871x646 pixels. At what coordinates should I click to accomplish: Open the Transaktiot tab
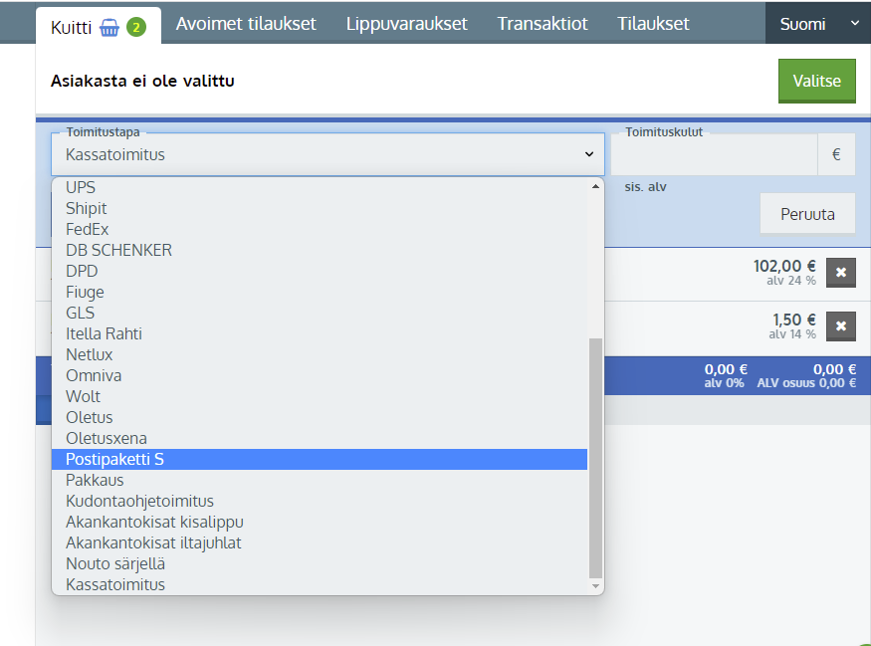(x=543, y=24)
